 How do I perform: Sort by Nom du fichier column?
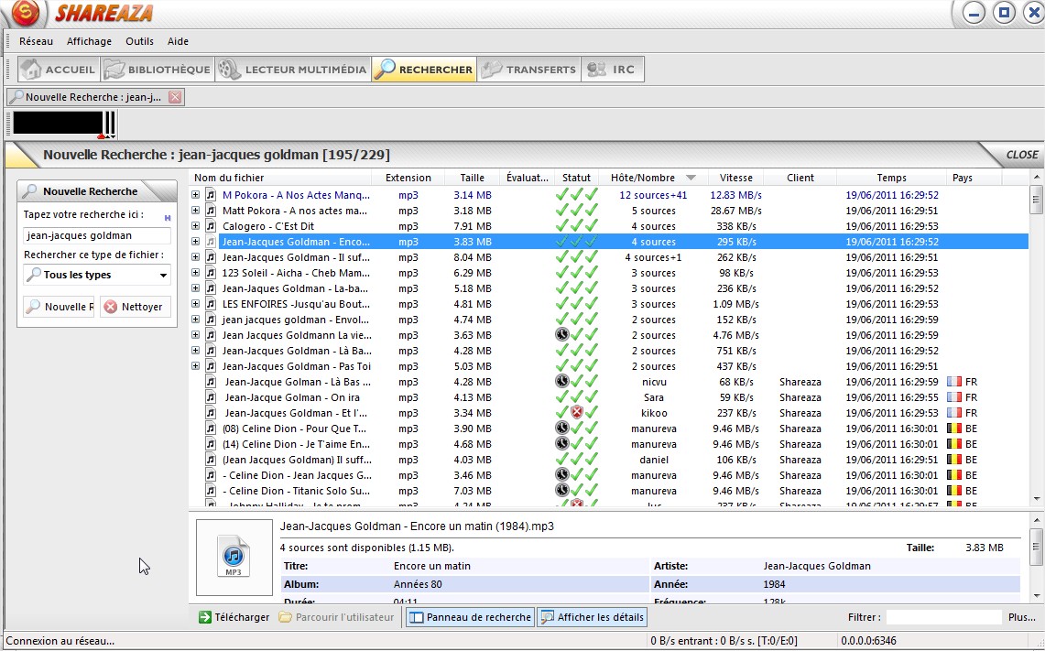click(x=280, y=178)
